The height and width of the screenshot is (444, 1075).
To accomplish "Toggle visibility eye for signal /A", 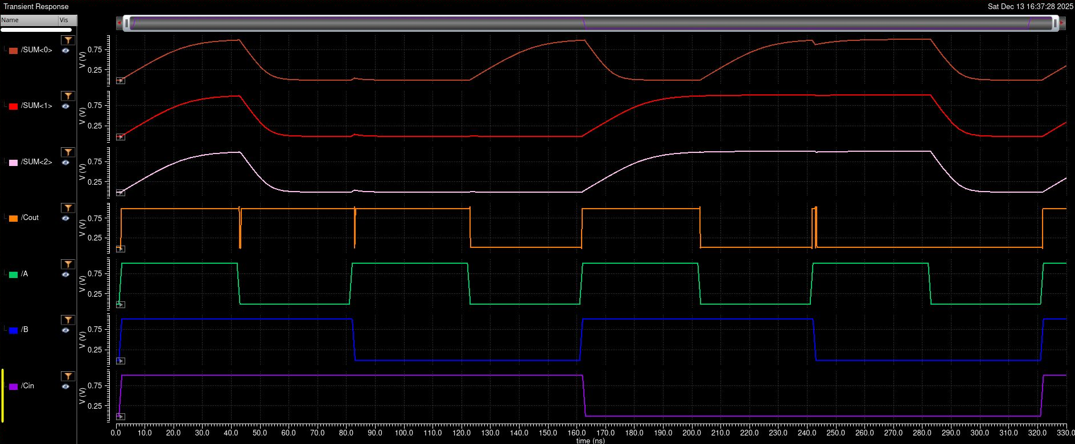I will coord(65,275).
